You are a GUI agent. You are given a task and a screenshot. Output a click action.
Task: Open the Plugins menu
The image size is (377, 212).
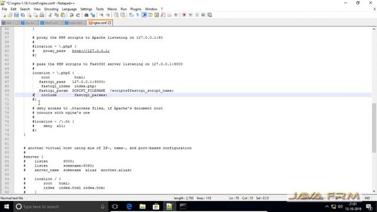coord(135,9)
